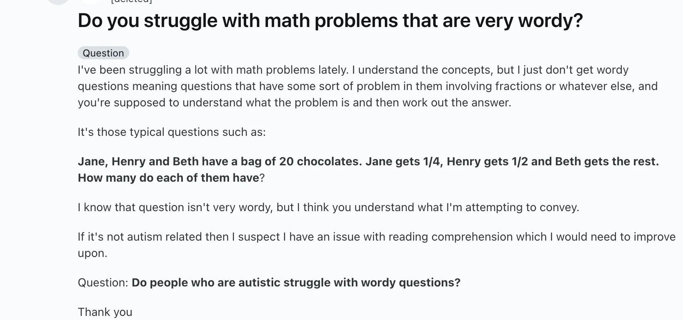Click the '20 chocolates' phrase

tap(321, 162)
